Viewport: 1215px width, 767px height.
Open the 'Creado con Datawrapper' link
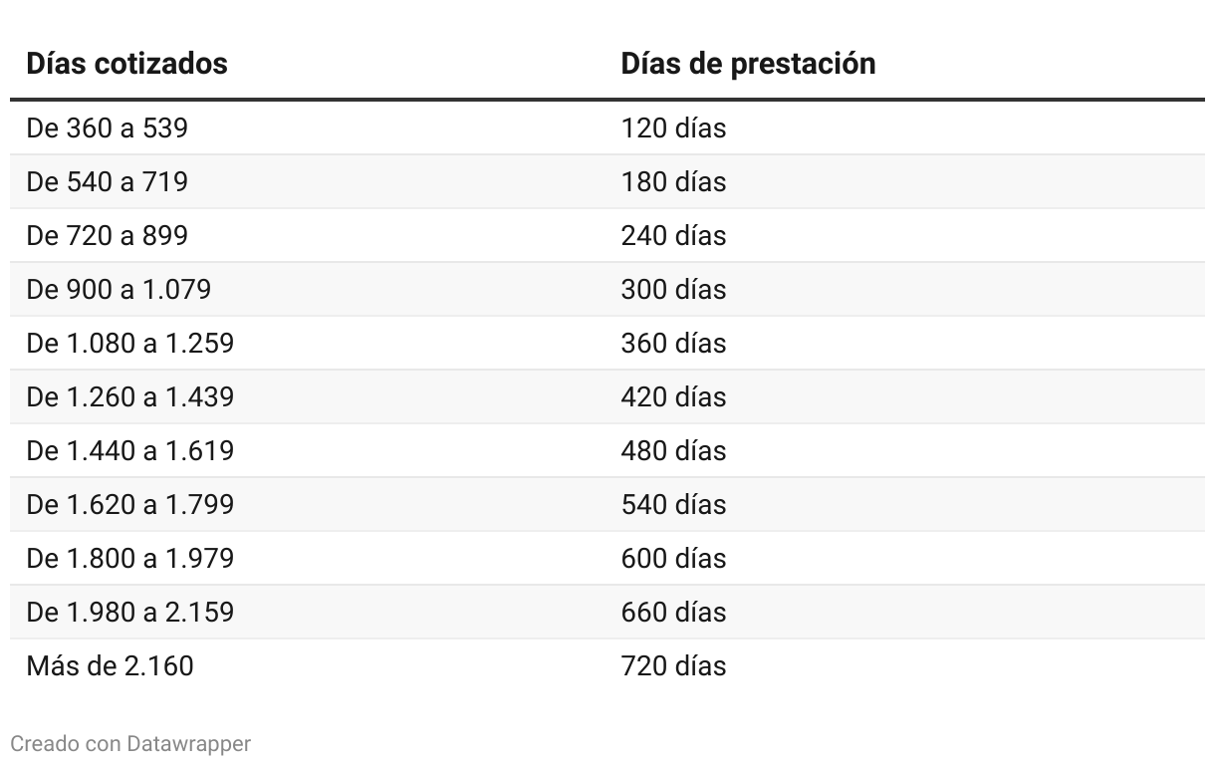pos(130,743)
